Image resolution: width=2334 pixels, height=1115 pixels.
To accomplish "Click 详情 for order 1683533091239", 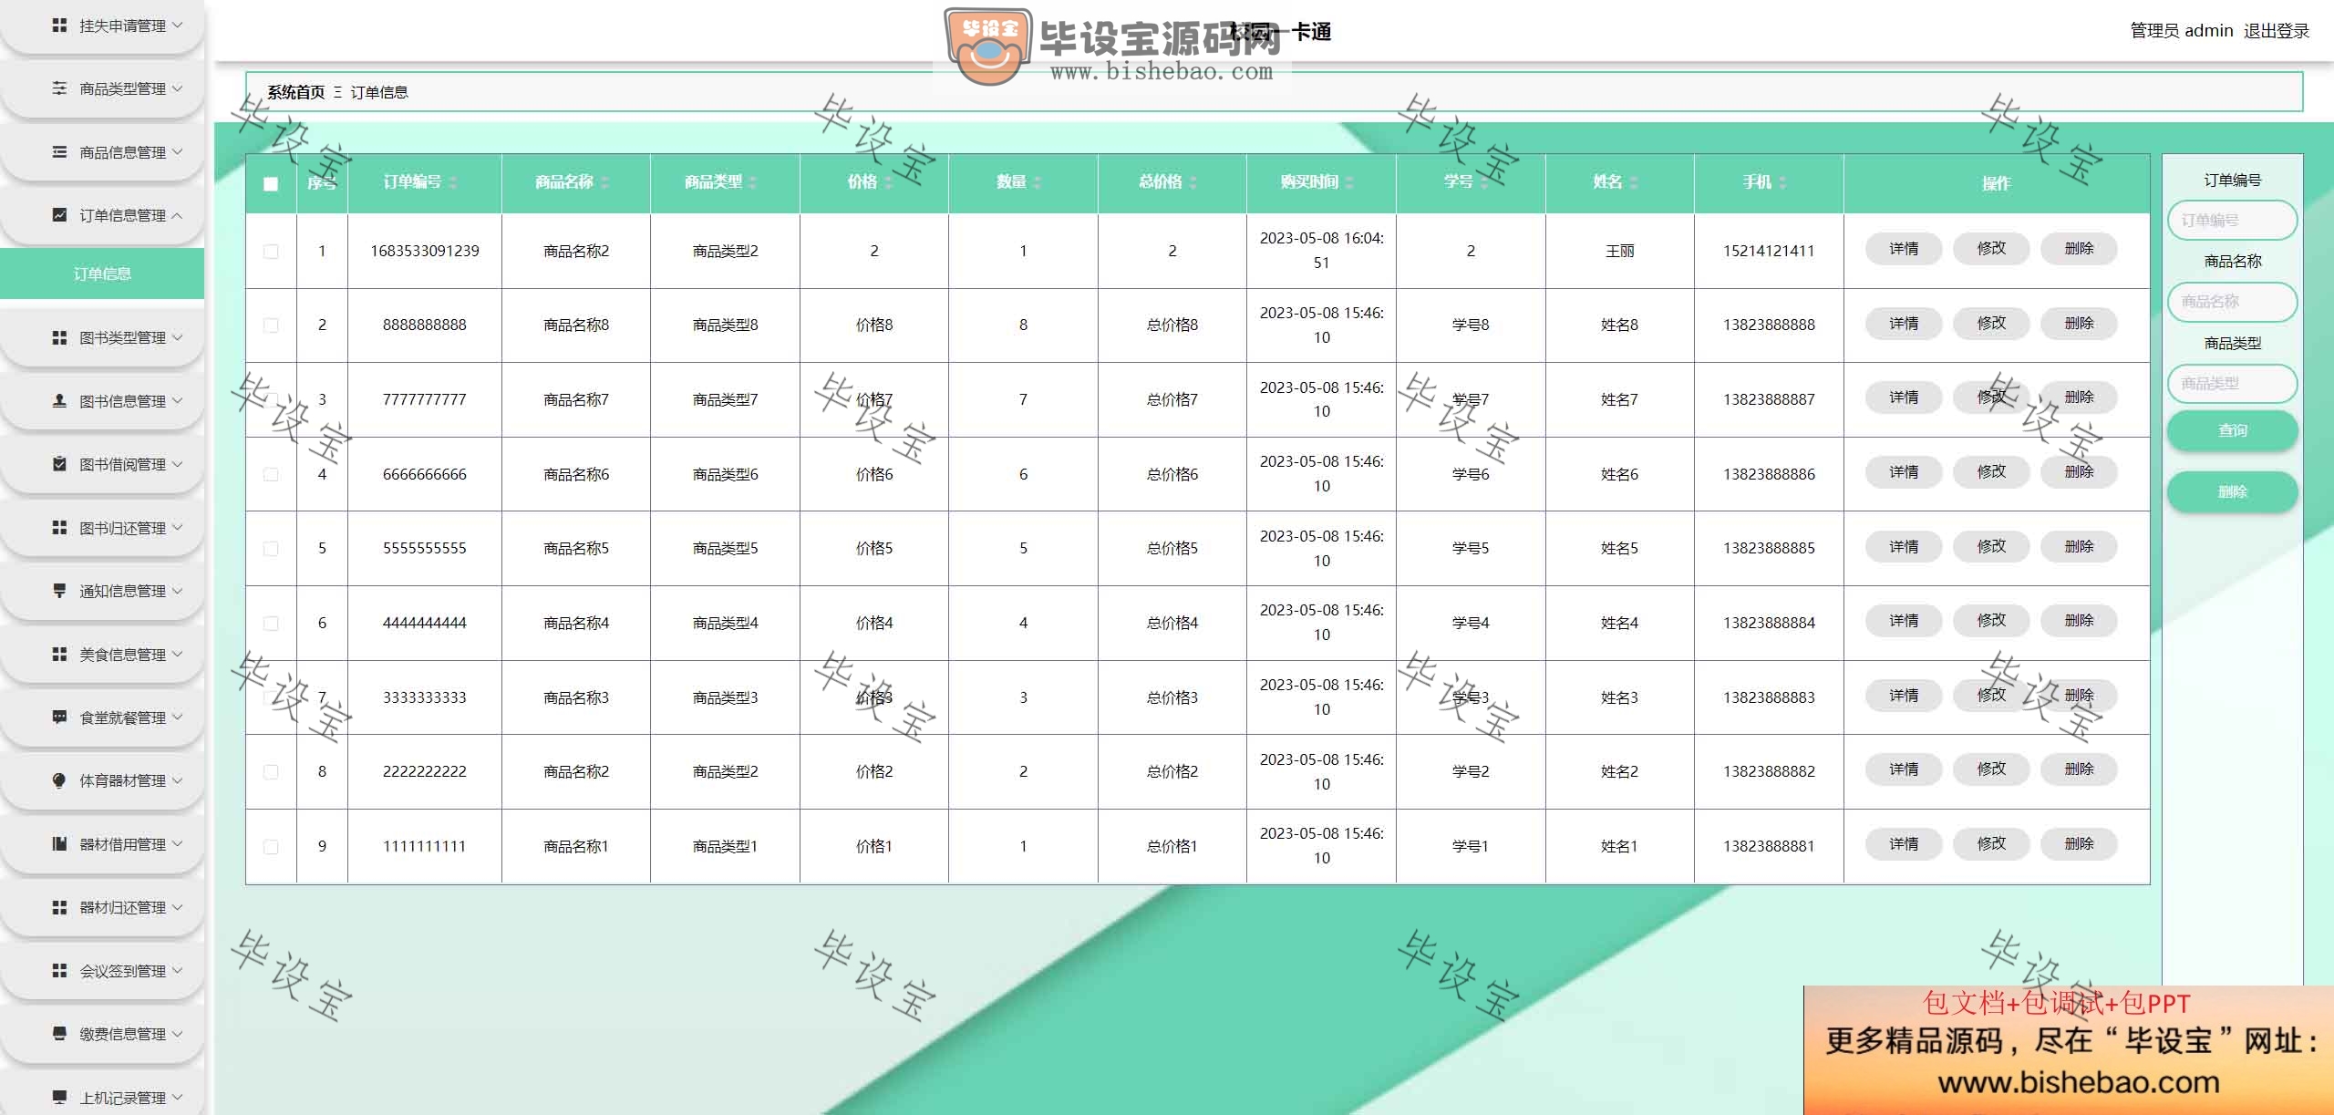I will [1904, 249].
